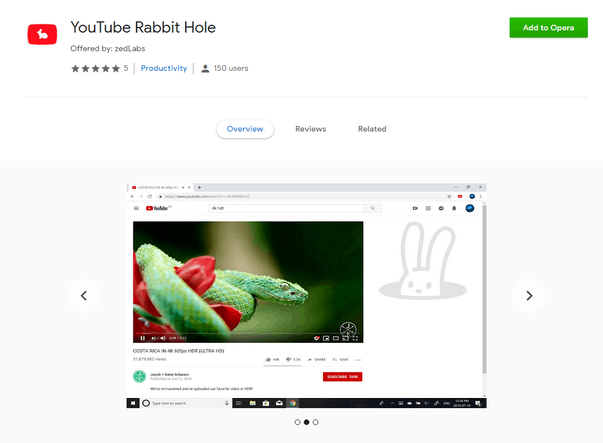Image resolution: width=603 pixels, height=443 pixels.
Task: Select the Overview tab
Action: [245, 129]
